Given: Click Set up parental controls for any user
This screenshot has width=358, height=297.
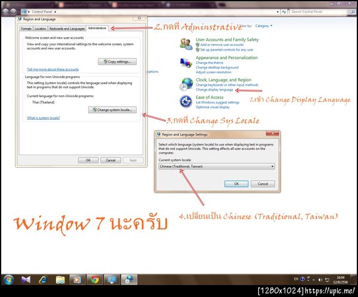Looking at the screenshot, I should point(227,49).
